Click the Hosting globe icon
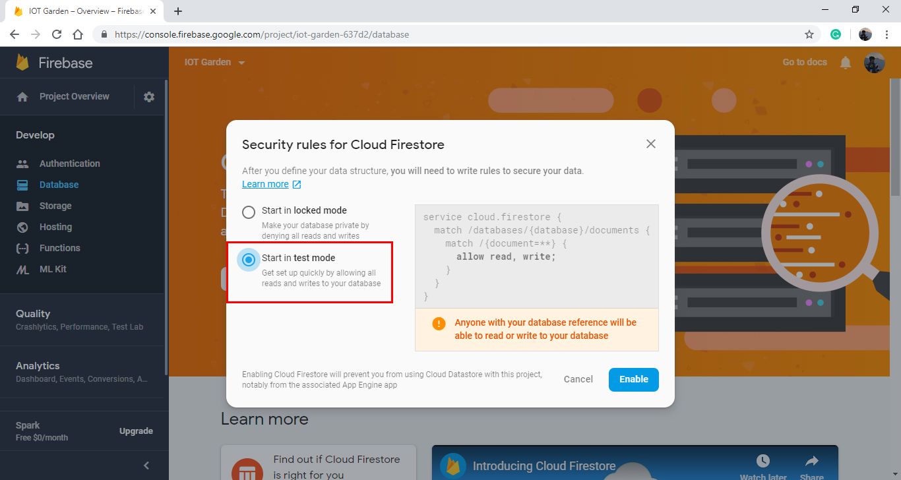 coord(22,227)
